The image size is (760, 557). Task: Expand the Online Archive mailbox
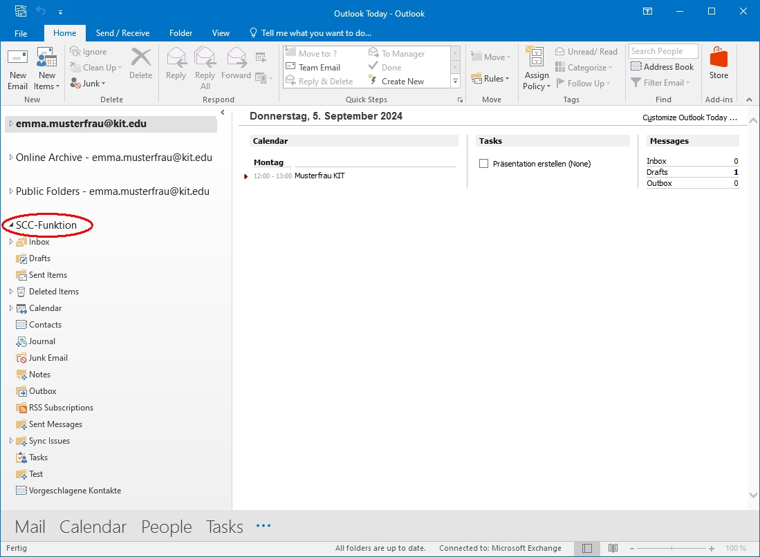pos(10,158)
